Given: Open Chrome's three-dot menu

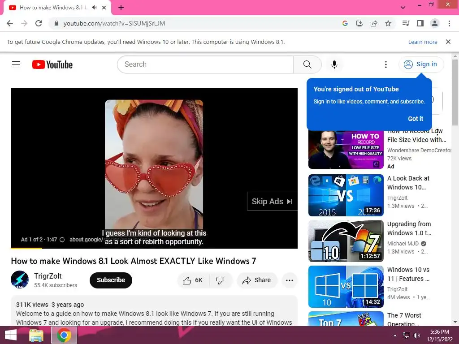Looking at the screenshot, I should 449,23.
